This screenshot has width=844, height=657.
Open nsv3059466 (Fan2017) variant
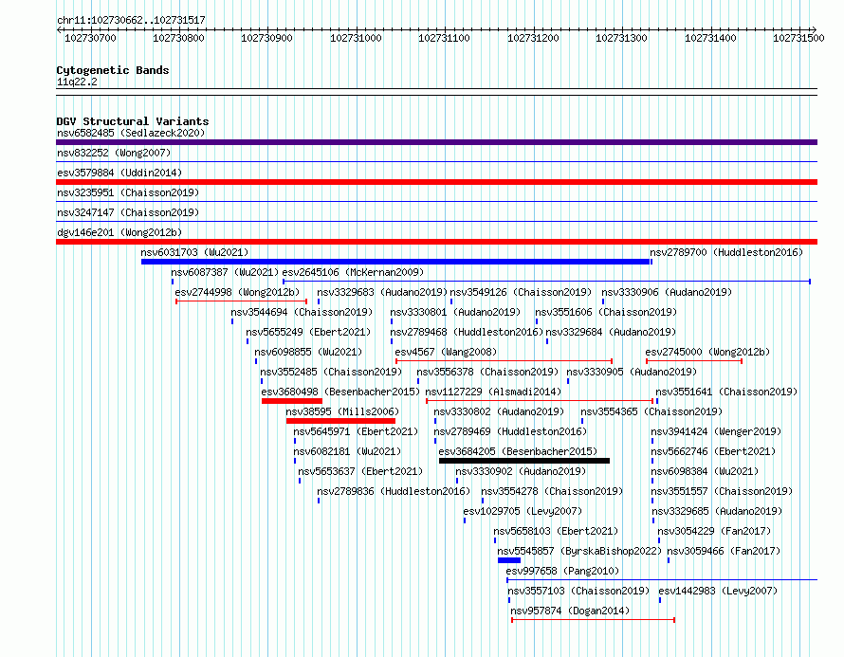[724, 551]
